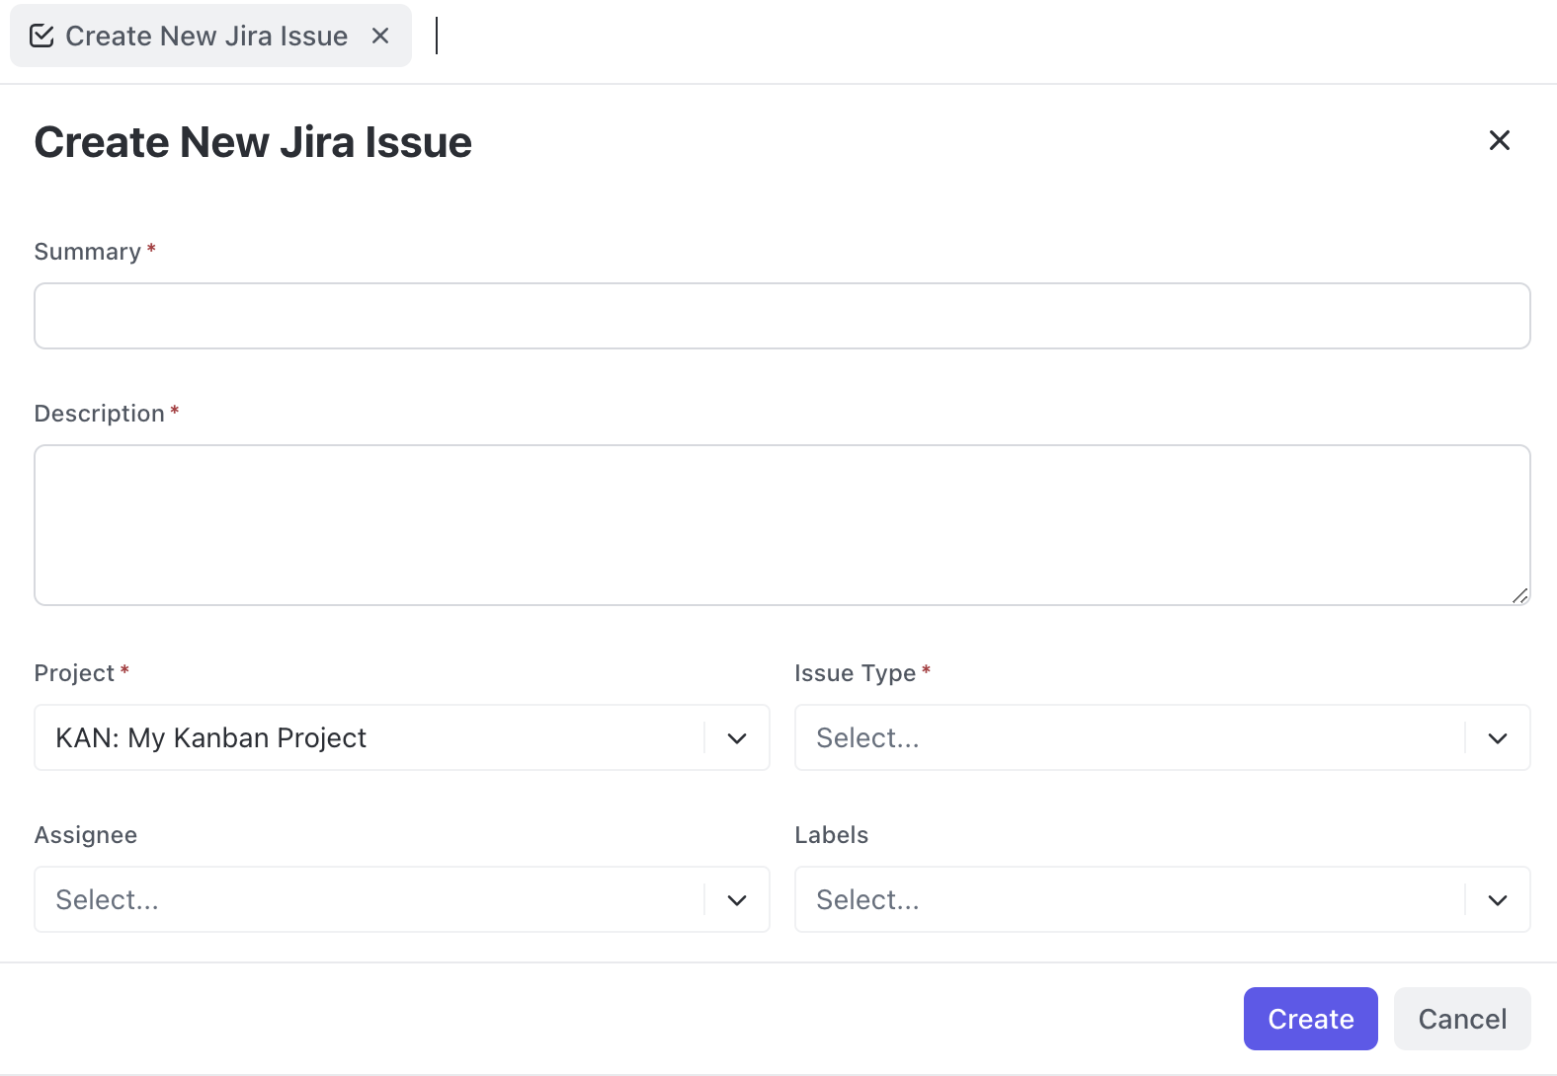Expand the Issue Type chevron arrow
Image resolution: width=1557 pixels, height=1076 pixels.
pos(1498,738)
